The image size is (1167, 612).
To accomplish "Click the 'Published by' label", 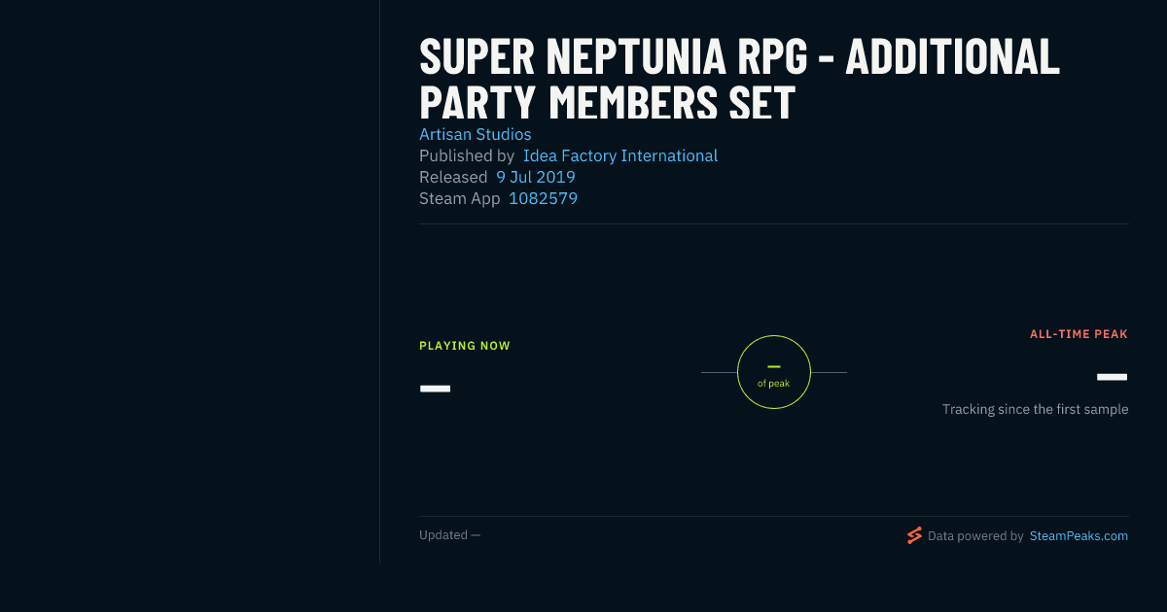I will [467, 155].
